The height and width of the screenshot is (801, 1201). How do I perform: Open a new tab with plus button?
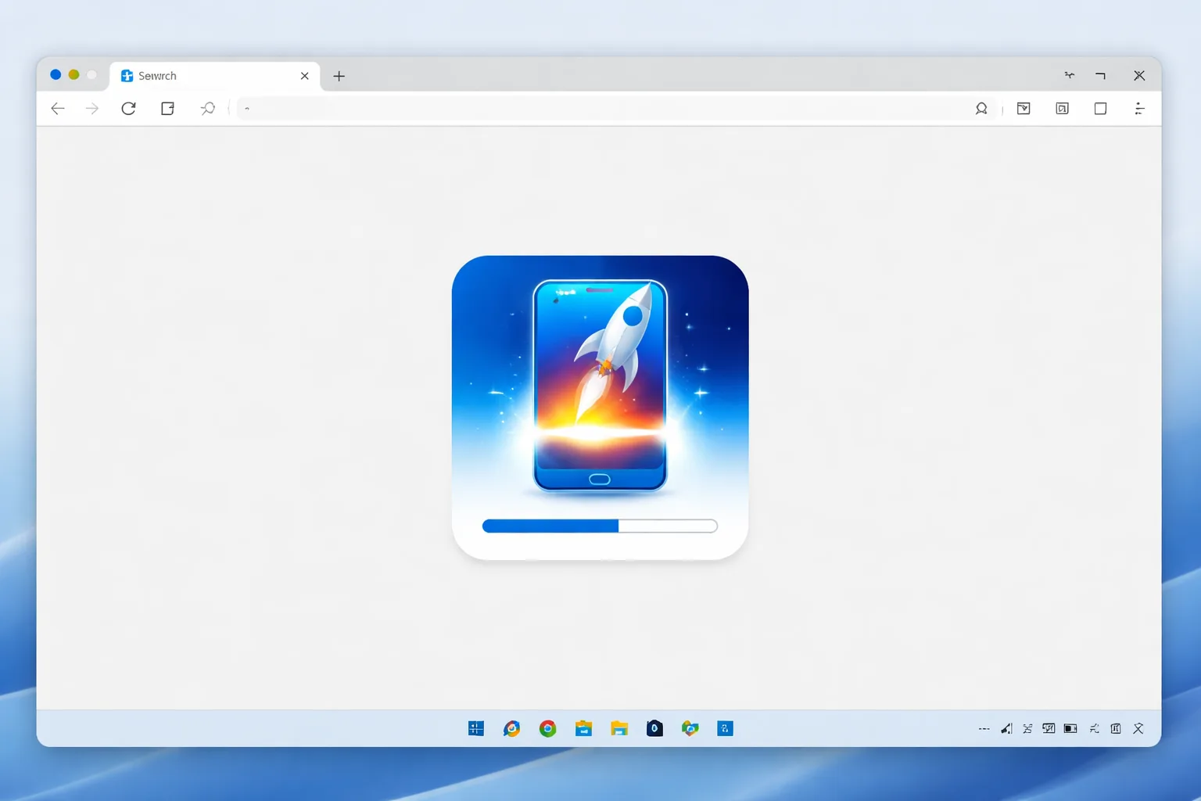tap(339, 76)
